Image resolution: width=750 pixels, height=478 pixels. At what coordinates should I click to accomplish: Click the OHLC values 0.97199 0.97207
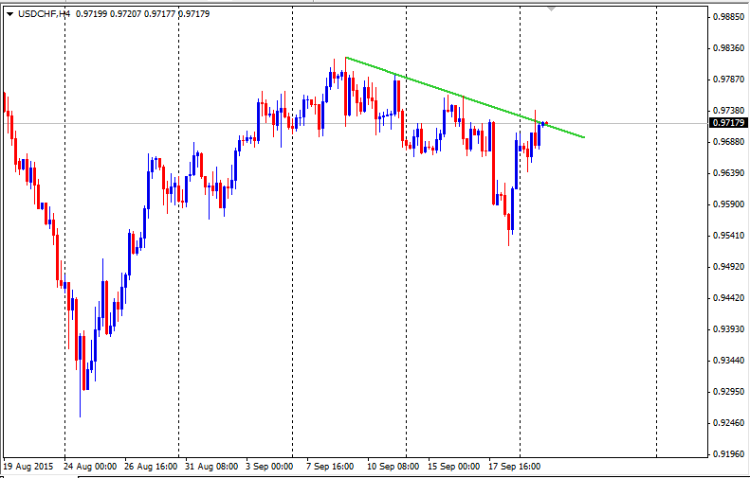tap(109, 14)
